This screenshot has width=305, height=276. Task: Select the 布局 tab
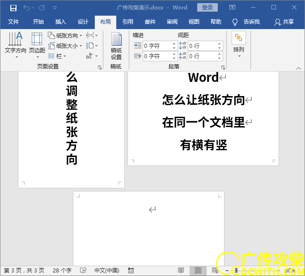click(106, 21)
